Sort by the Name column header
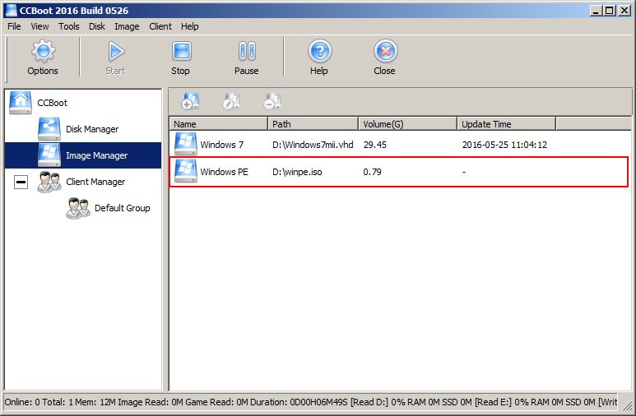 219,123
